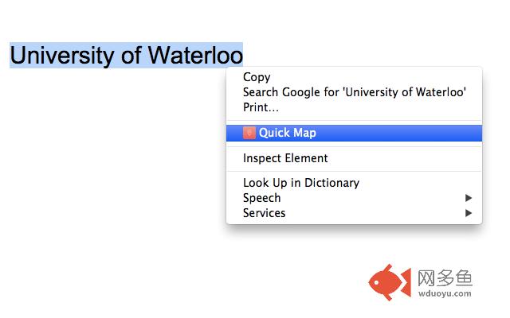510x318 pixels.
Task: Select the Quick Map menu label
Action: pos(287,133)
